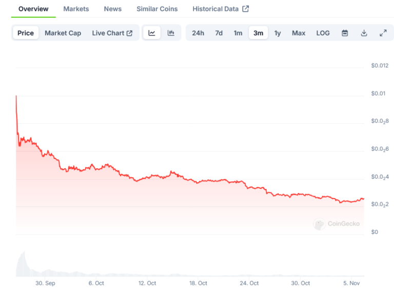Switch to the Markets tab

76,9
